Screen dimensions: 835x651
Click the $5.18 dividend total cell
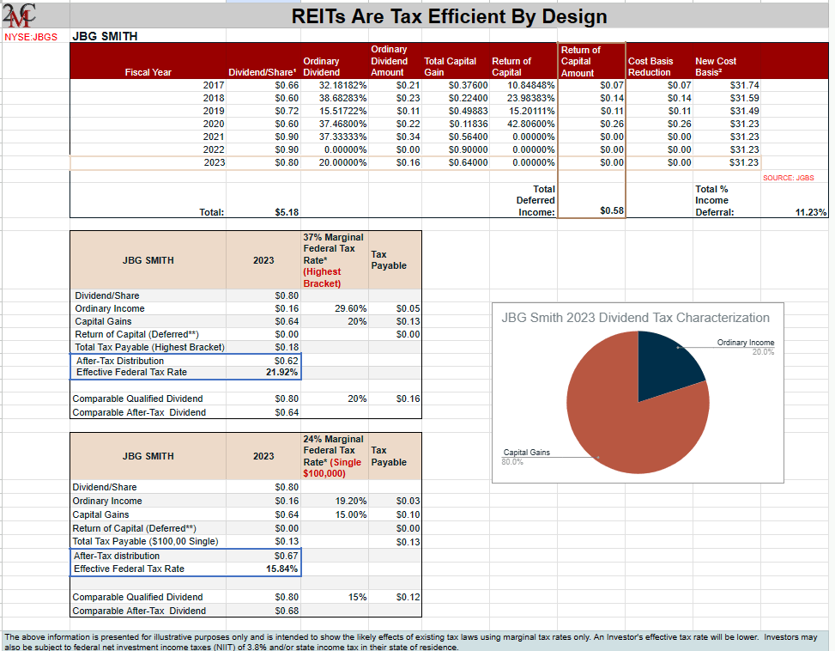(286, 212)
